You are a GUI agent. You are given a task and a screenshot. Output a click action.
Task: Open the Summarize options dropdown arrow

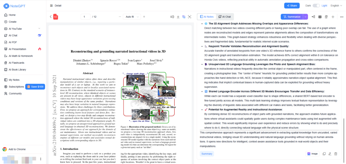[305, 17]
